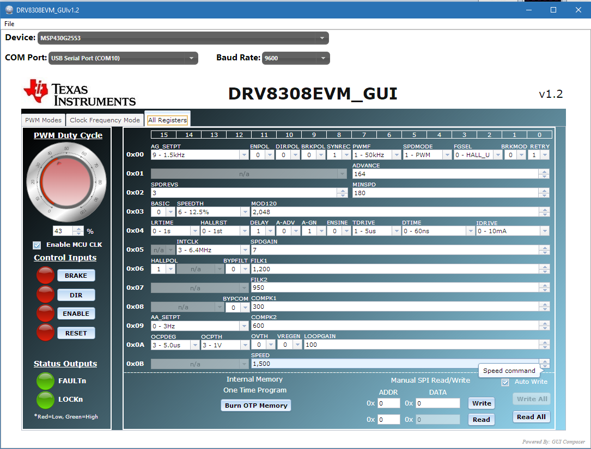Click the COMPK2 spinner arrows
The width and height of the screenshot is (591, 449).
pyautogui.click(x=544, y=326)
